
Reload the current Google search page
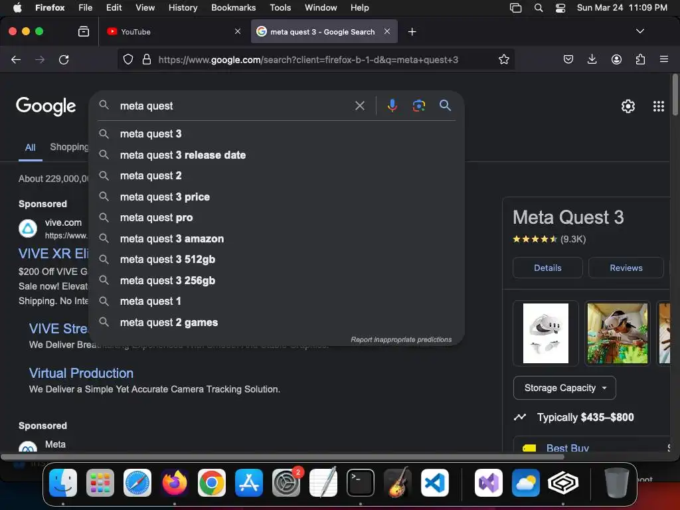[x=64, y=59]
